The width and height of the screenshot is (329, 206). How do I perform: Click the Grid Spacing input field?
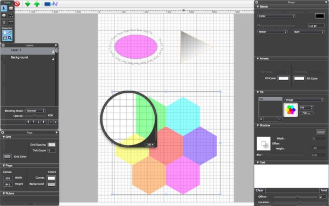pos(52,144)
